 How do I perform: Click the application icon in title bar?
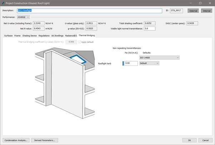click(3, 3)
